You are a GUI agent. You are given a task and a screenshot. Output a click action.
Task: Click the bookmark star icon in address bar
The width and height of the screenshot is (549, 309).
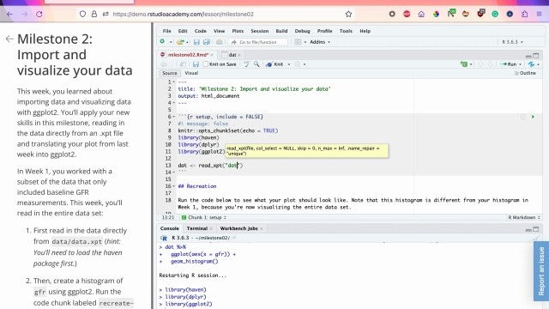(x=348, y=14)
